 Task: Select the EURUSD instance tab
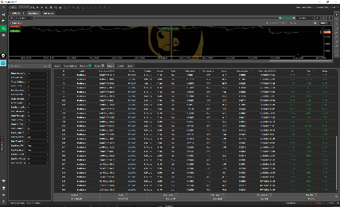(18, 13)
